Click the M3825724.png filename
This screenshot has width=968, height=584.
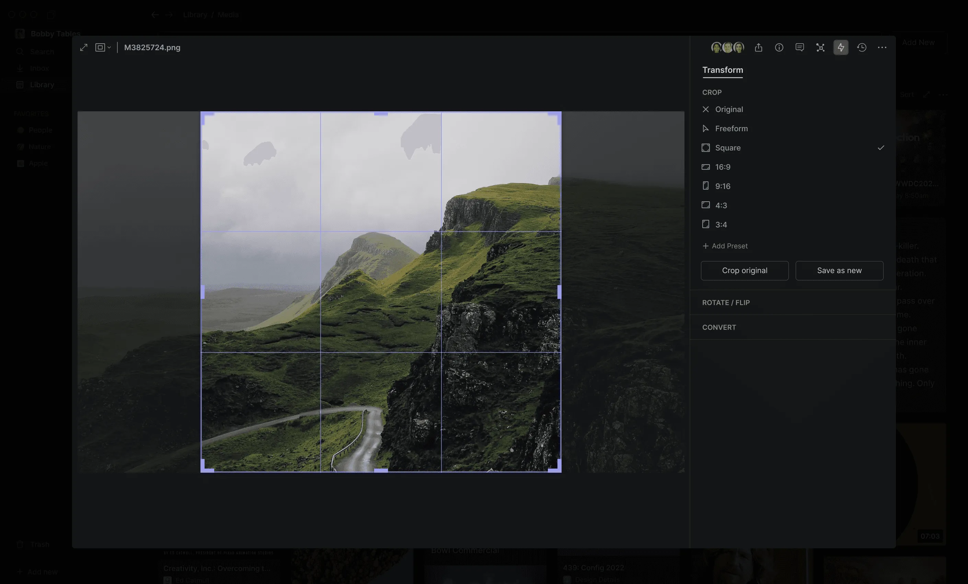click(152, 48)
